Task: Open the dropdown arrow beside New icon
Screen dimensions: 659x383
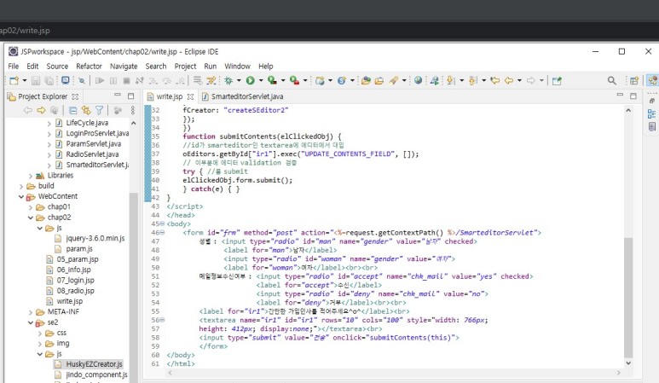Action: pyautogui.click(x=25, y=81)
